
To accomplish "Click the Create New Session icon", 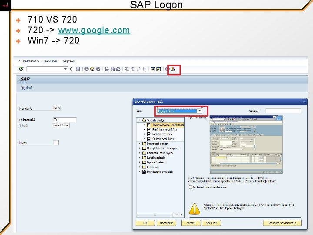I will 153,69.
